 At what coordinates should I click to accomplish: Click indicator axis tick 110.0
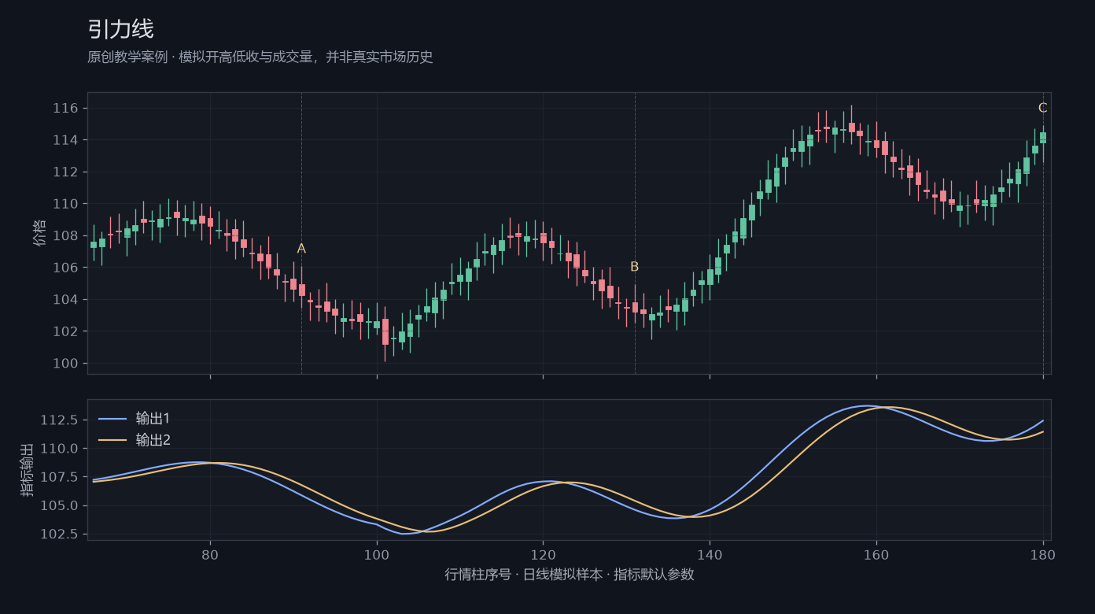click(59, 449)
